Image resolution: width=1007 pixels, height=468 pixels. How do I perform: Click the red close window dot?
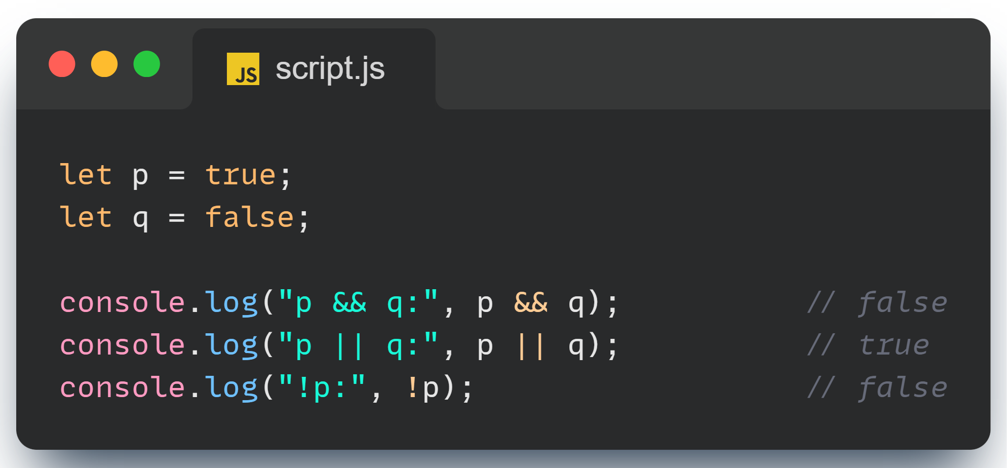click(62, 64)
